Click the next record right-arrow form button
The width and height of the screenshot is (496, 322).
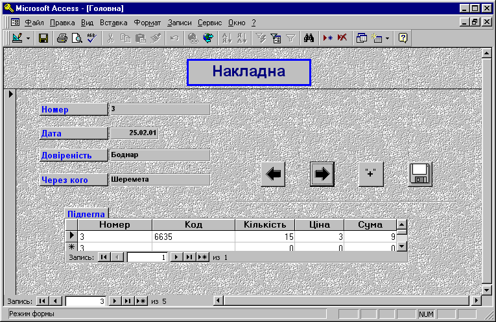tap(322, 174)
